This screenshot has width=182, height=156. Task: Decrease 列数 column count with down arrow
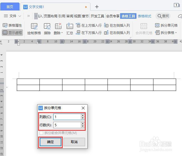pos(83,118)
